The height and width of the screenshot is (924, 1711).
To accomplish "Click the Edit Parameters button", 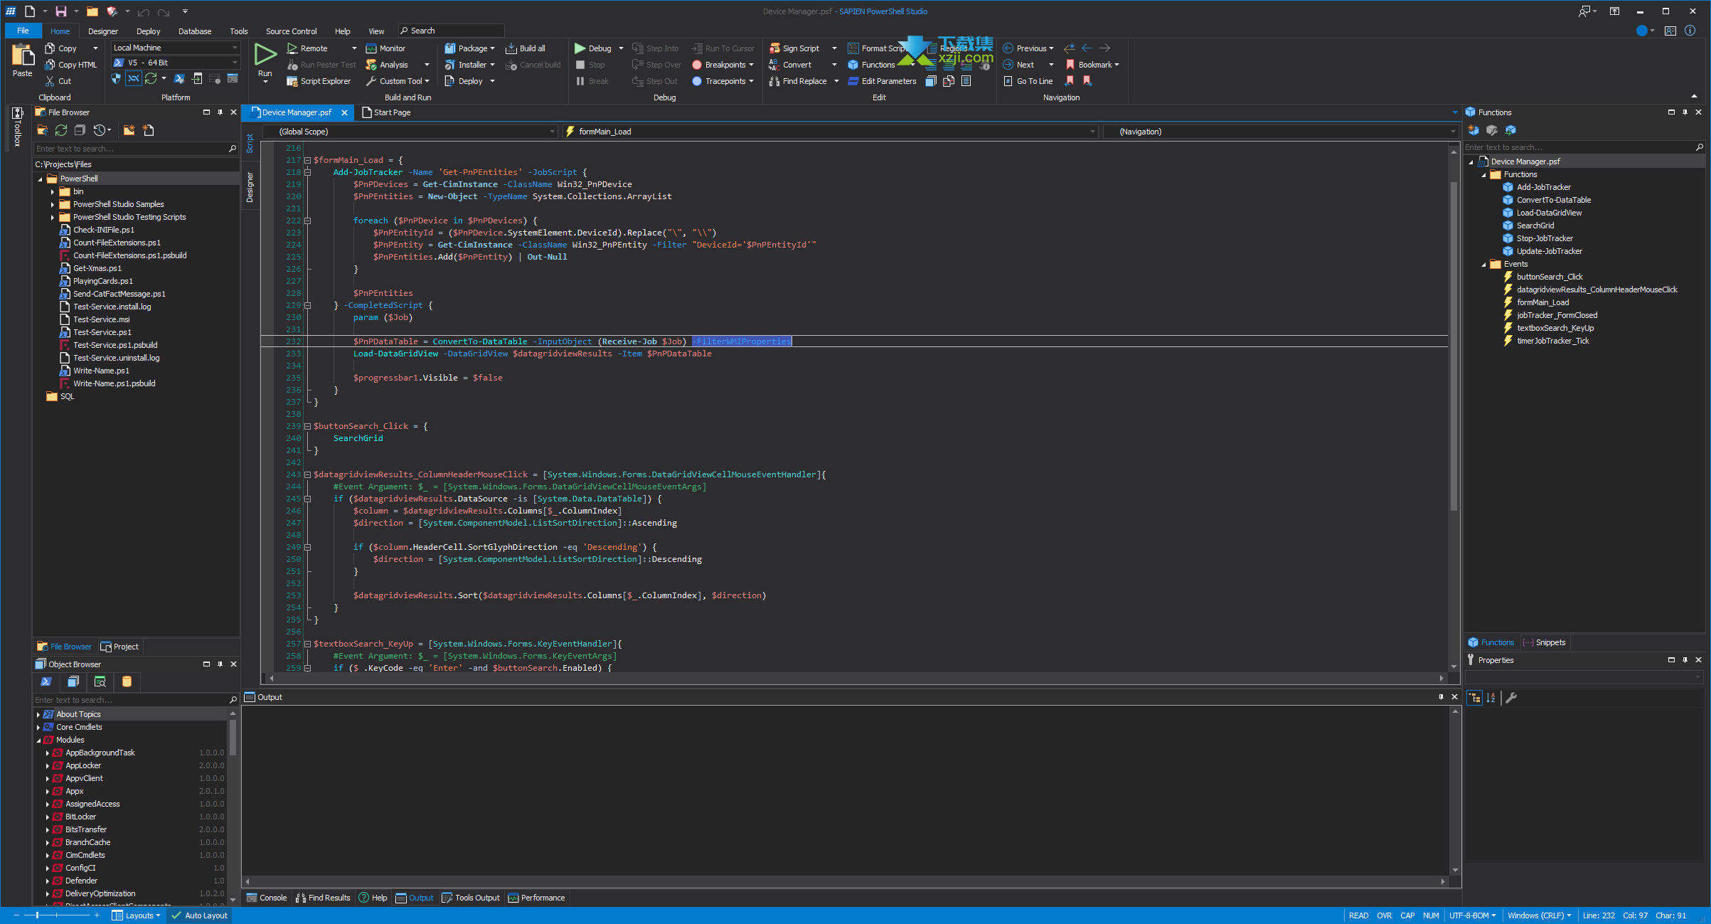I will tap(882, 81).
